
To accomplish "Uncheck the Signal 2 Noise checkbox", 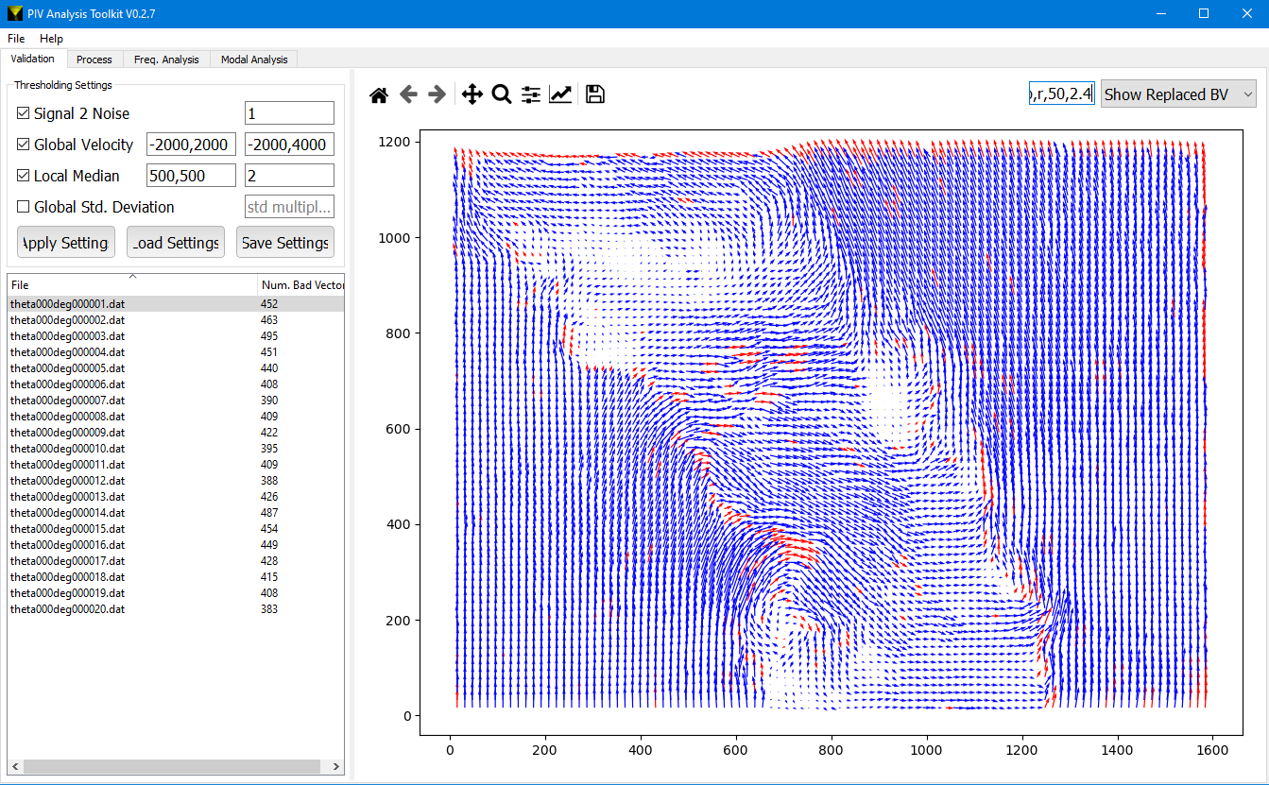I will click(24, 113).
